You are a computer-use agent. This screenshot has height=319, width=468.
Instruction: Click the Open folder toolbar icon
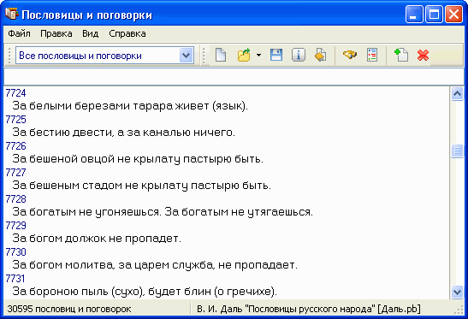[x=244, y=56]
